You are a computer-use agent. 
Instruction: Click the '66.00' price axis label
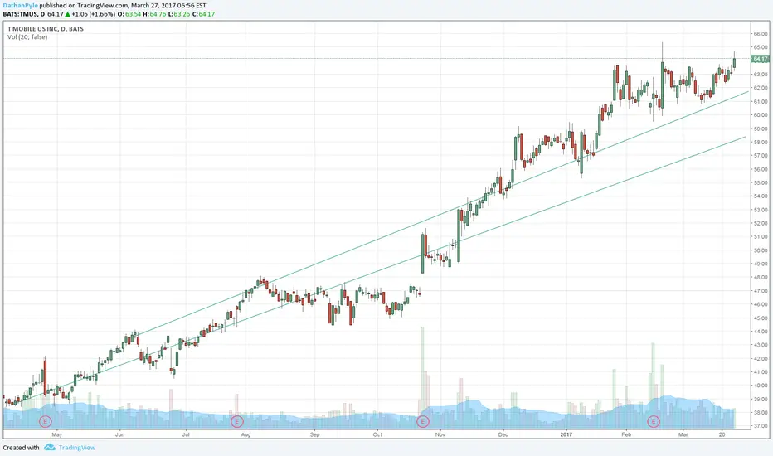pos(761,34)
